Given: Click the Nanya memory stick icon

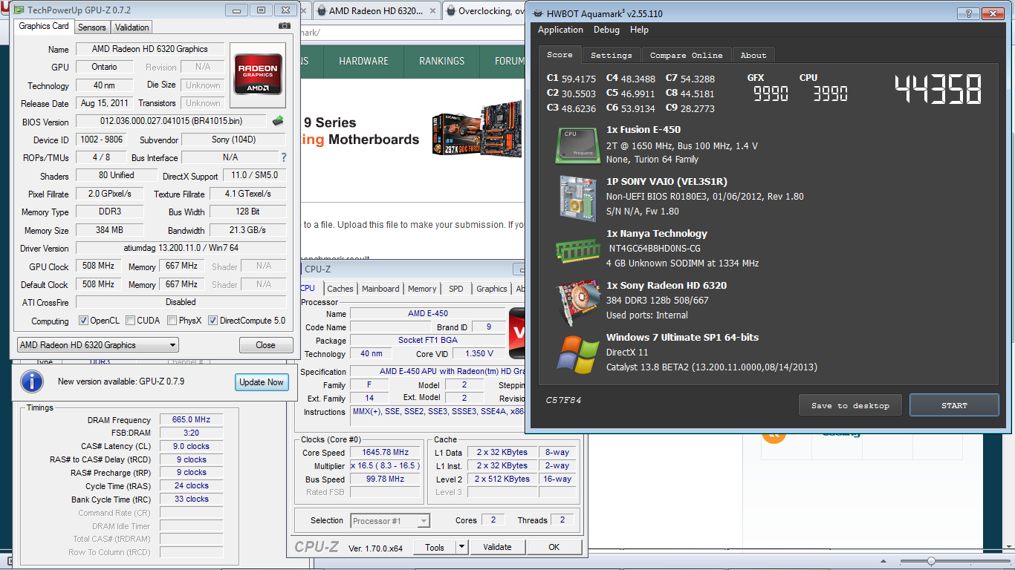Looking at the screenshot, I should (x=577, y=250).
